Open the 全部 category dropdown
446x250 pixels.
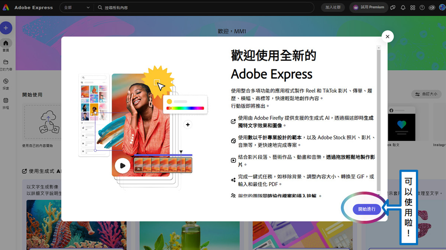tap(77, 7)
